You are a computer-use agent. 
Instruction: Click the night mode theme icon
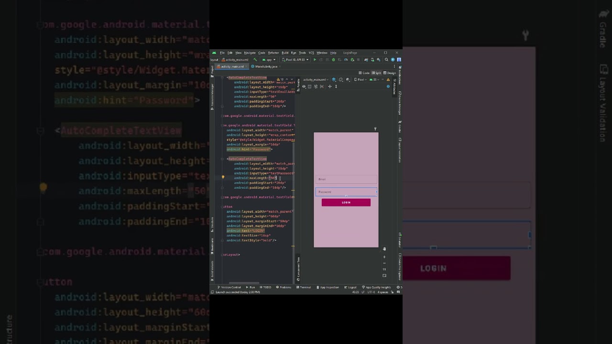[x=348, y=79]
